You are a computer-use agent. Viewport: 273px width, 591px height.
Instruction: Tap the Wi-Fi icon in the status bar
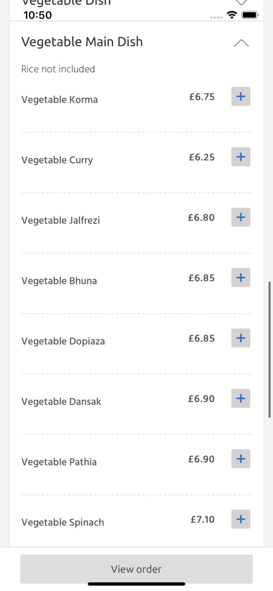[232, 15]
